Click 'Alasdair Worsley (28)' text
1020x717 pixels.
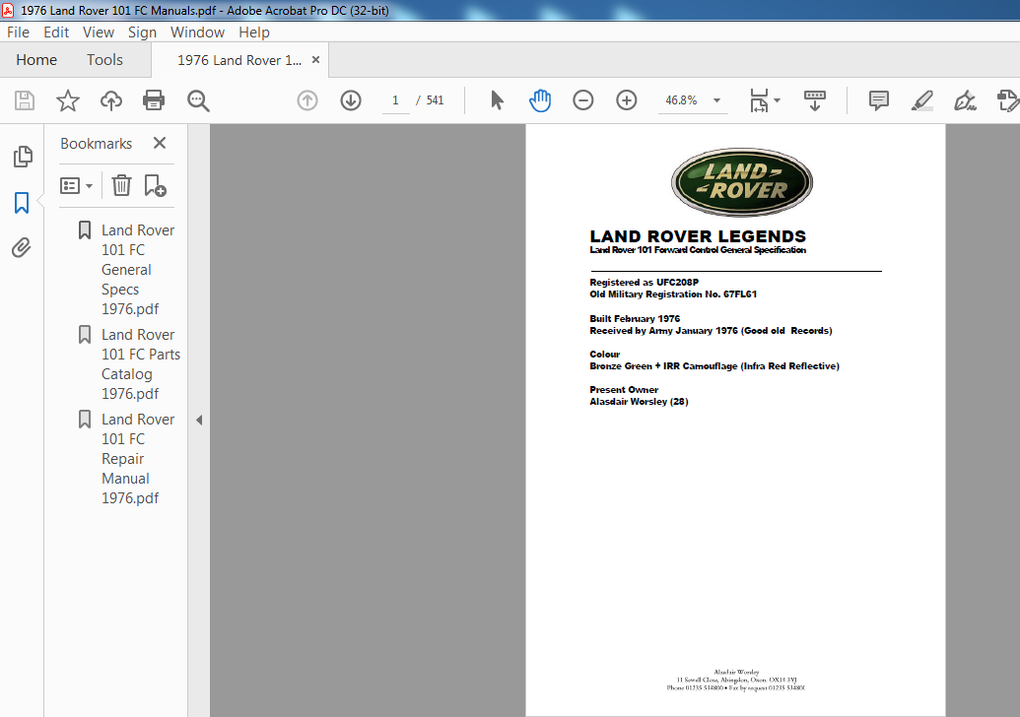coord(639,402)
